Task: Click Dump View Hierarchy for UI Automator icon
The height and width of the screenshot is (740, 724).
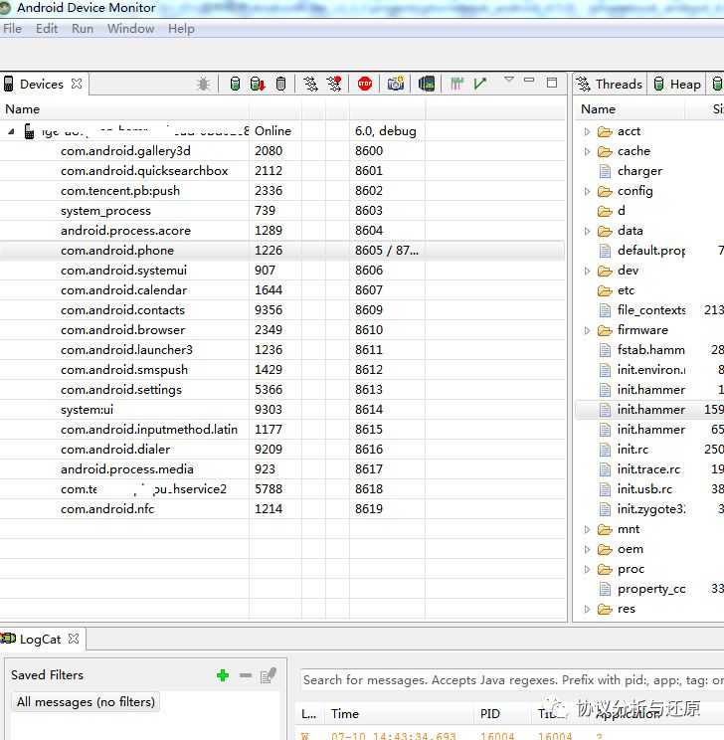Action: [x=427, y=84]
